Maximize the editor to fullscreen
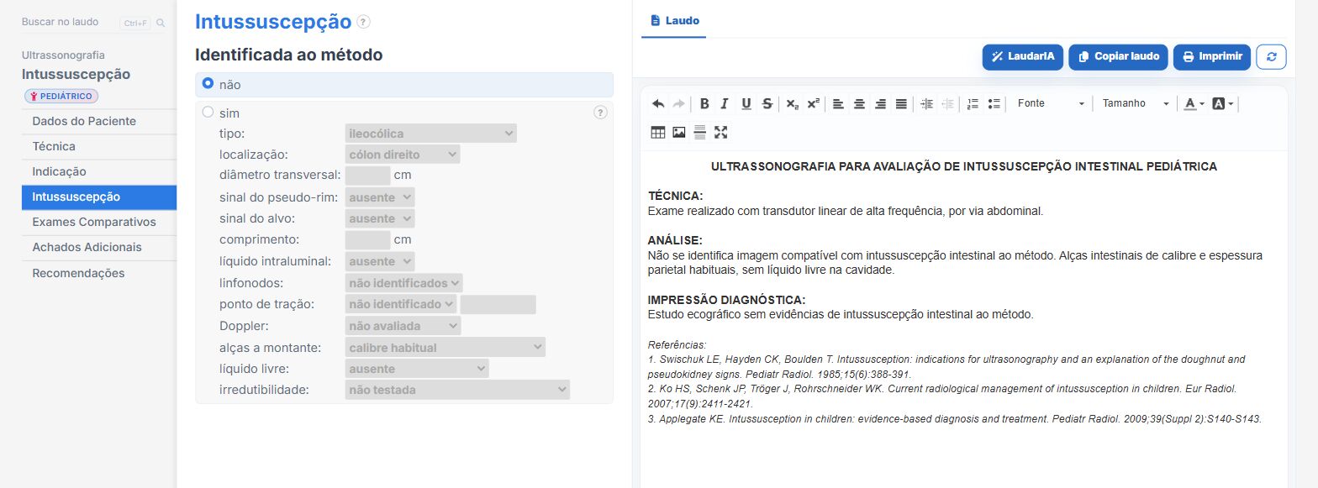Image resolution: width=1318 pixels, height=488 pixels. 720,132
